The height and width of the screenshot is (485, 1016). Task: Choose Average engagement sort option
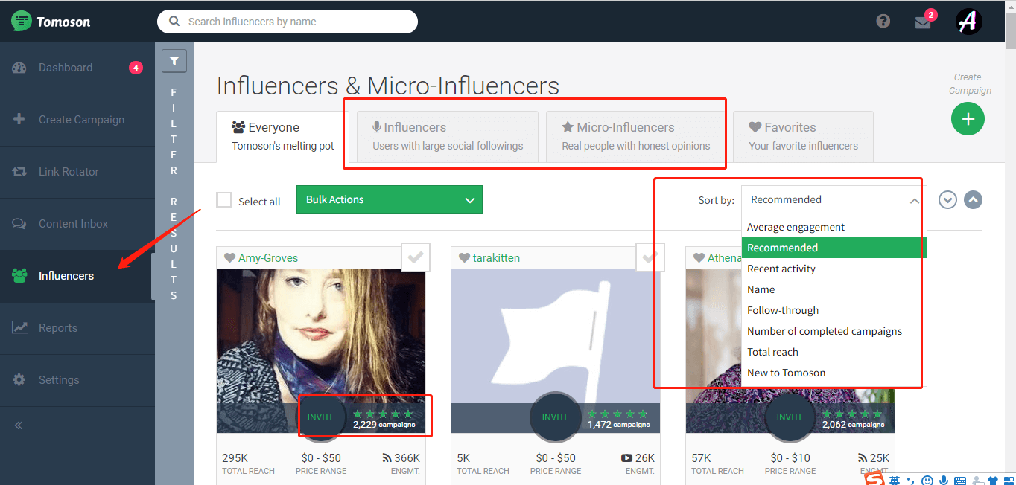pos(834,227)
